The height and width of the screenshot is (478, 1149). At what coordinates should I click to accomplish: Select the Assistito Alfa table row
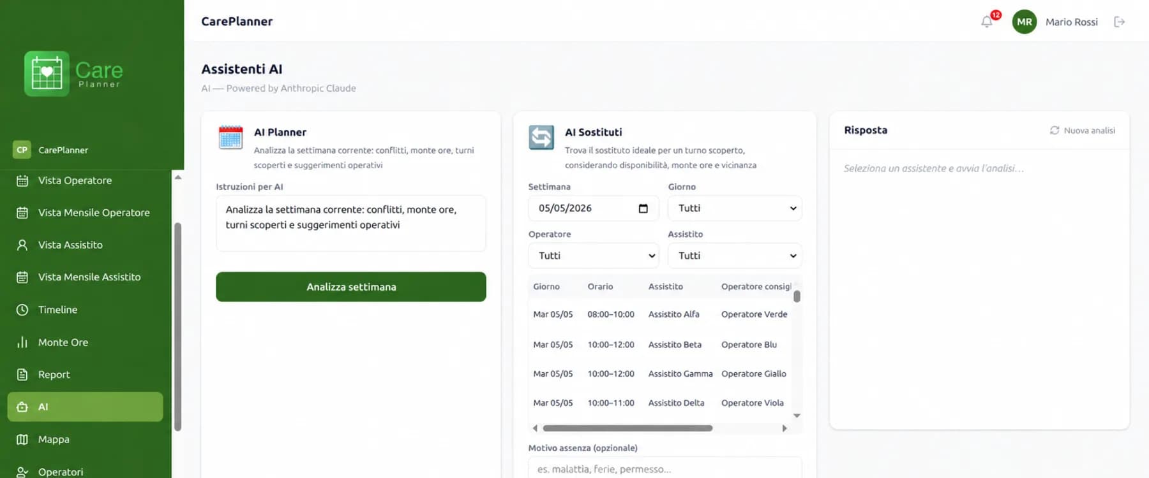click(x=660, y=314)
